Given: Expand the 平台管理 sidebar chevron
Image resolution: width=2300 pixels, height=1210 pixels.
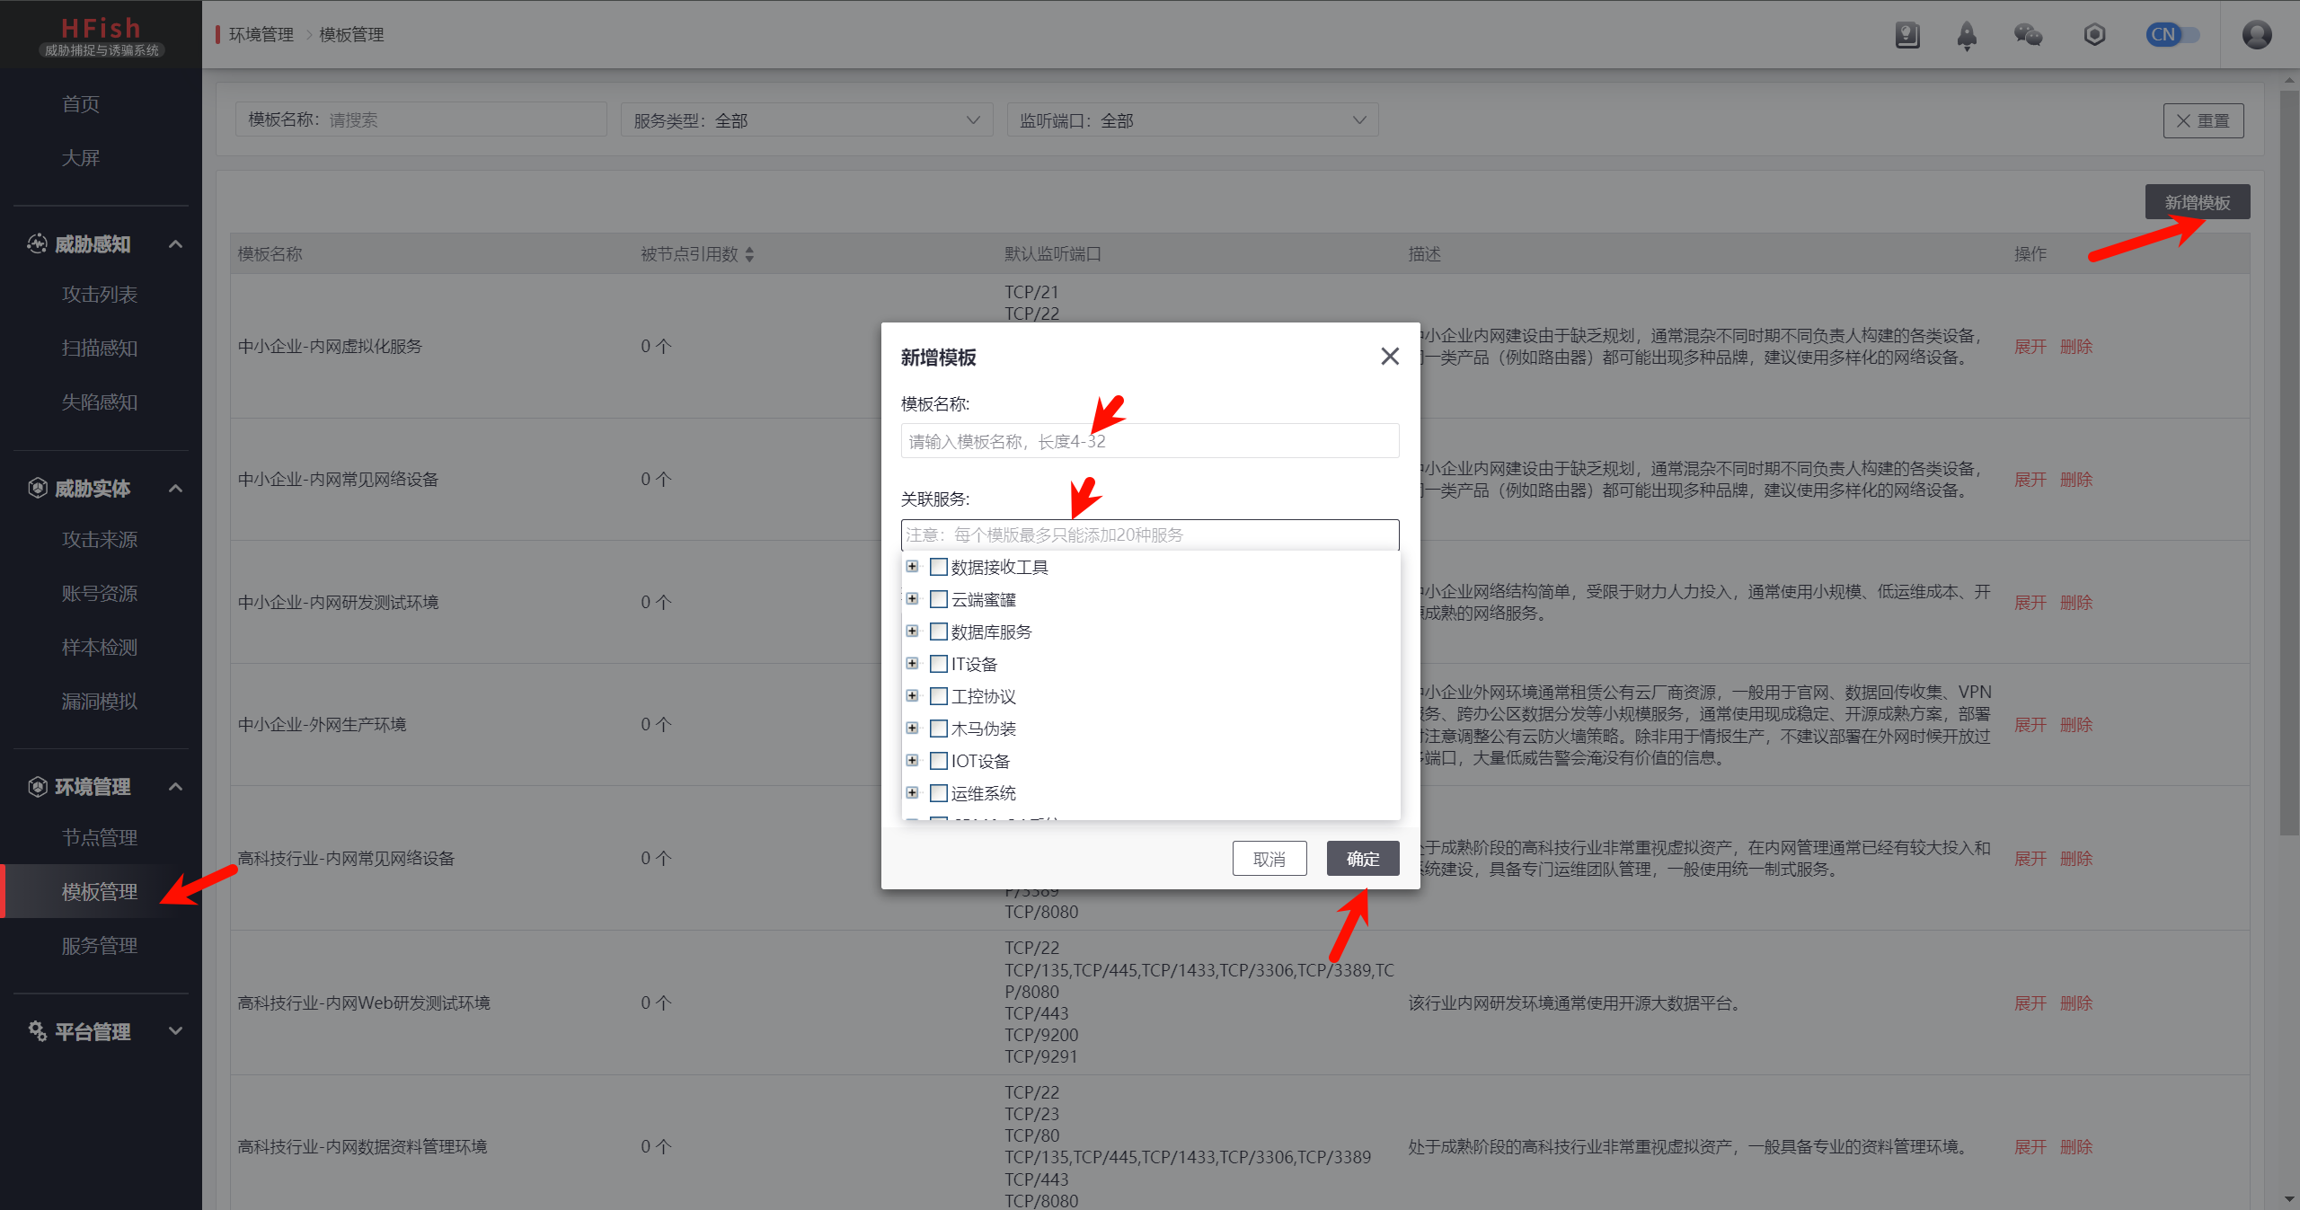Looking at the screenshot, I should 176,1031.
